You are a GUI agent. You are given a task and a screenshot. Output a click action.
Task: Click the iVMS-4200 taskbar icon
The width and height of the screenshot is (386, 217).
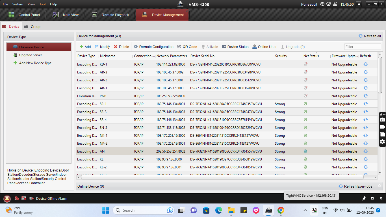268,210
